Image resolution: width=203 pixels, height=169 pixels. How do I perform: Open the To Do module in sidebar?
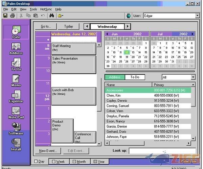(16, 65)
